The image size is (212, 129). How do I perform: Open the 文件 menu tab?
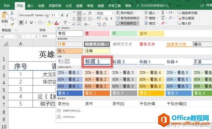[7, 6]
